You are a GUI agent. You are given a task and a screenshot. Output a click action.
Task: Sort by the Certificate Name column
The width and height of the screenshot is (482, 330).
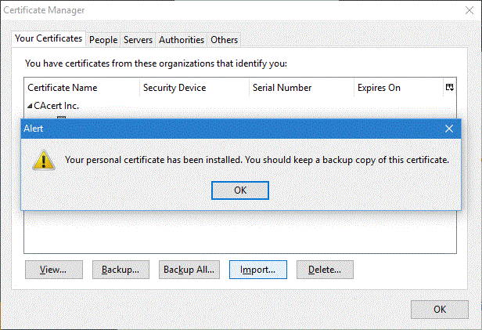tap(81, 88)
